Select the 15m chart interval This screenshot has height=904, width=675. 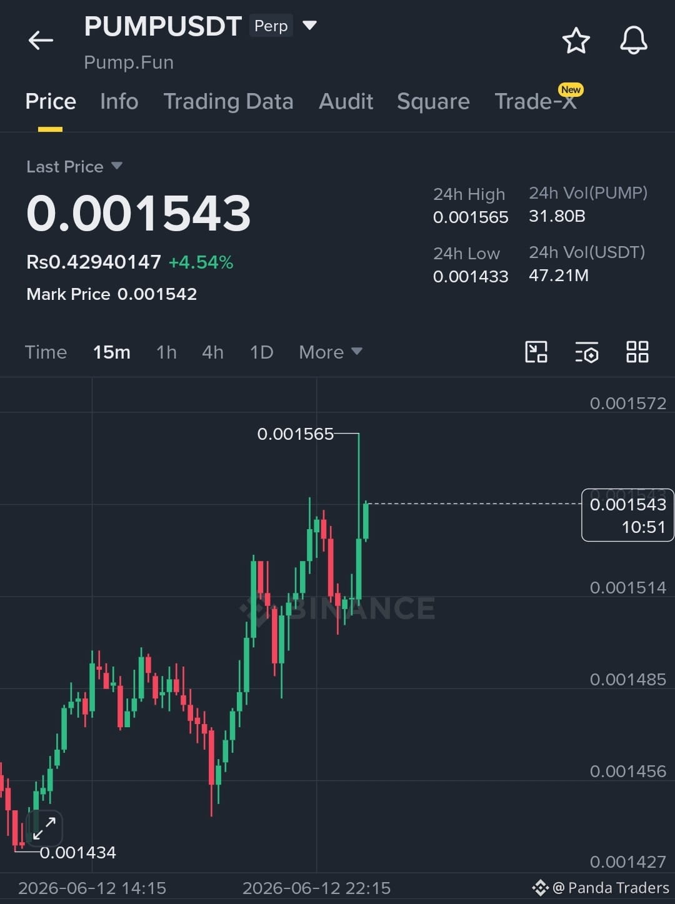112,352
